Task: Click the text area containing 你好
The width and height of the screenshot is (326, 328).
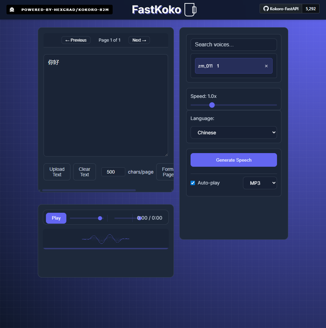Action: click(x=106, y=105)
